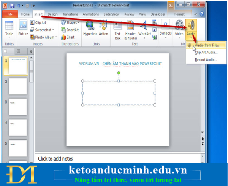
Task: Select slide 4 thumbnail
Action: [18, 128]
